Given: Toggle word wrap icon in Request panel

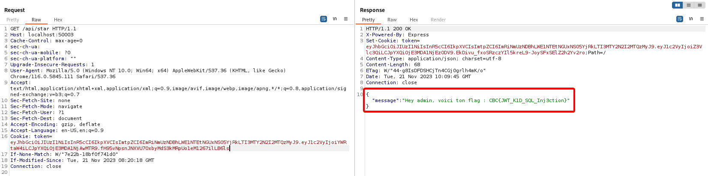Looking at the screenshot, I should point(324,19).
